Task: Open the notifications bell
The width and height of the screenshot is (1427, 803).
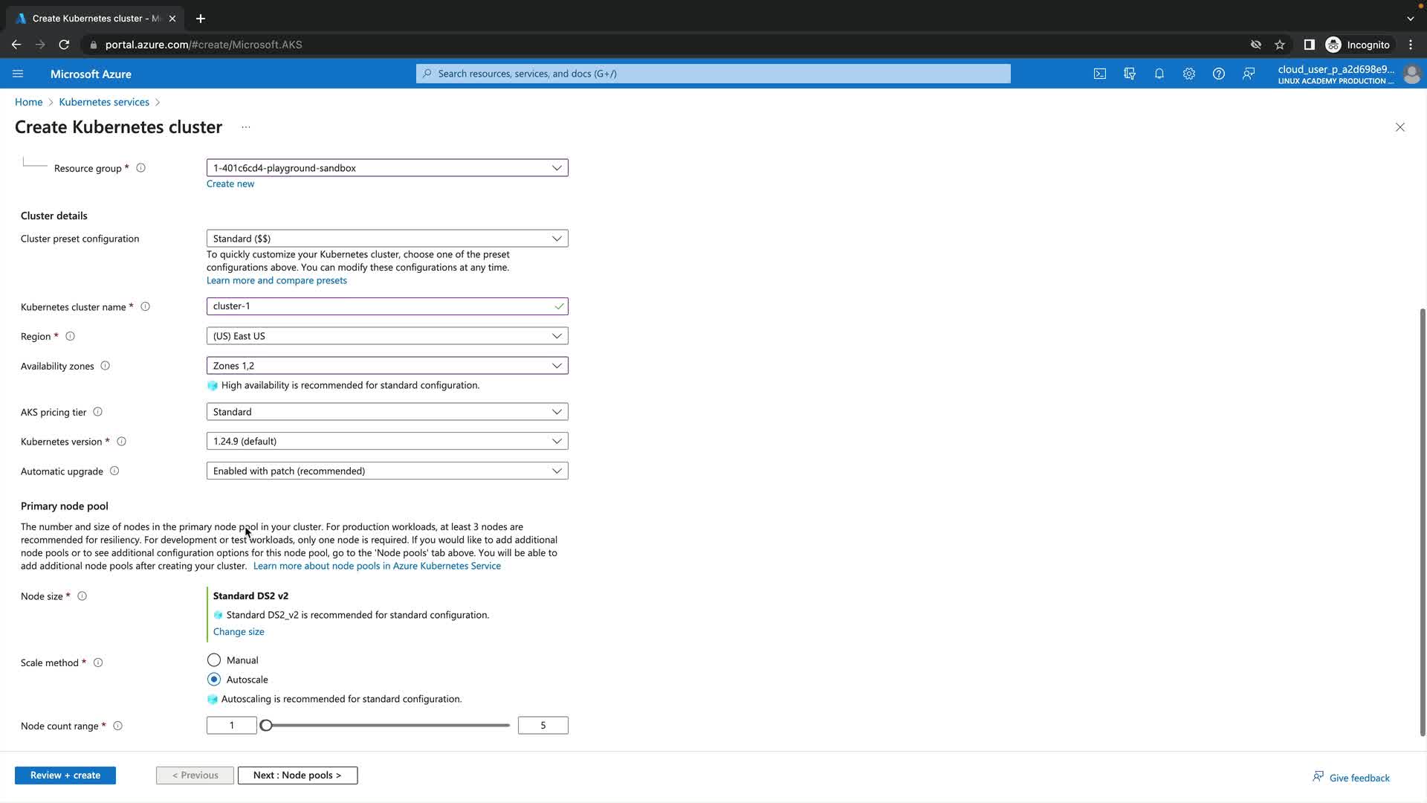Action: [1159, 74]
